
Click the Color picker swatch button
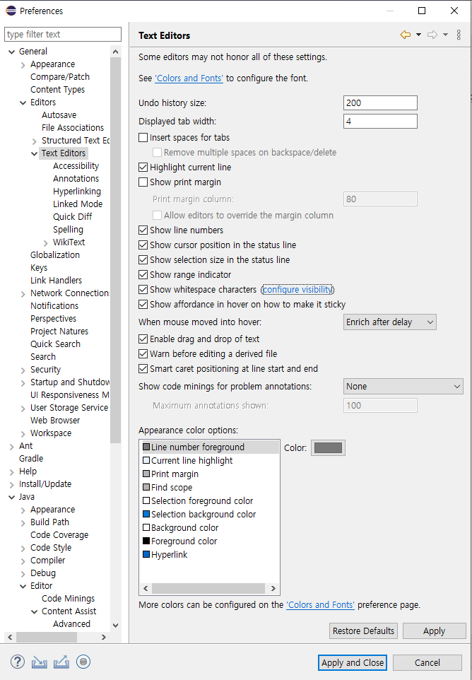(328, 447)
